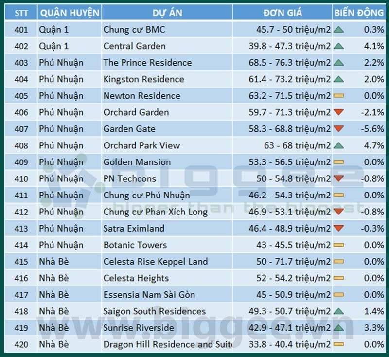The image size is (389, 357).
Task: Click the BIẾN ĐỘNG column header
Action: pos(359,13)
